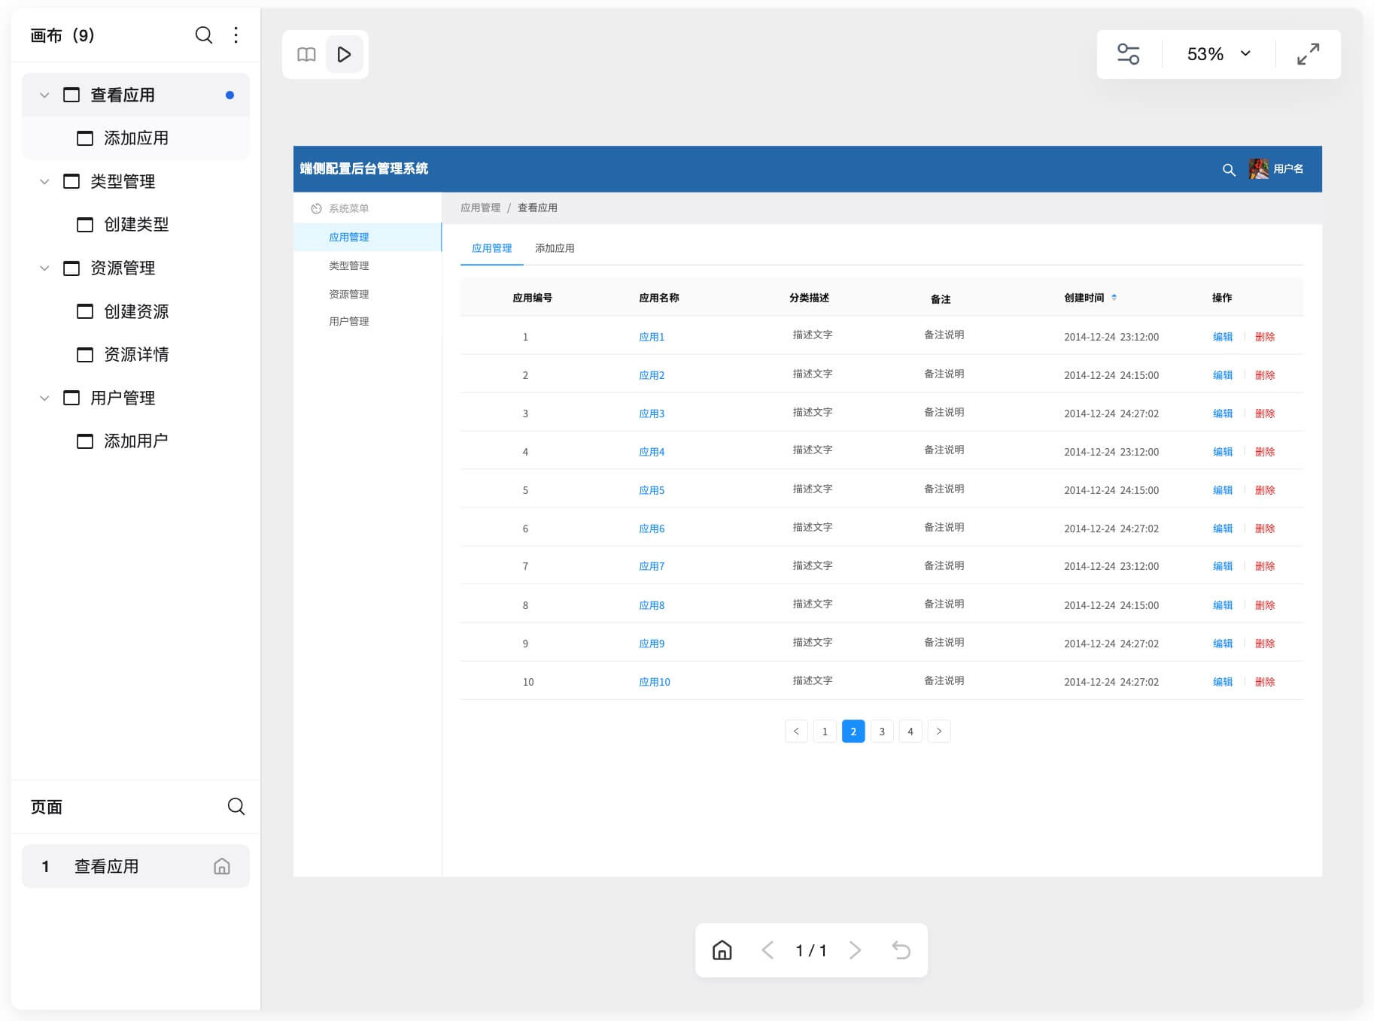Viewport: 1374px width, 1021px height.
Task: Click the fullscreen expand arrows icon
Action: (x=1308, y=54)
